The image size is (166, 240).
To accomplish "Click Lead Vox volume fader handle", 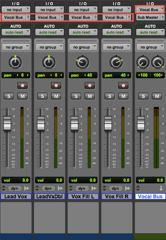I will (x=7, y=123).
